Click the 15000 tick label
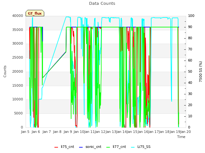 point(18,85)
